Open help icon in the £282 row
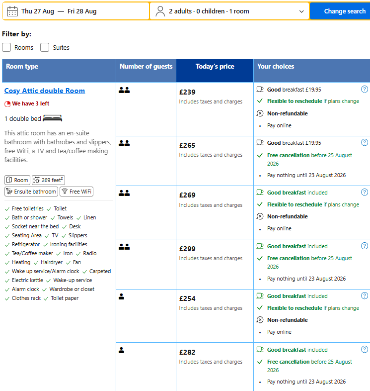The width and height of the screenshot is (370, 391). point(364,349)
